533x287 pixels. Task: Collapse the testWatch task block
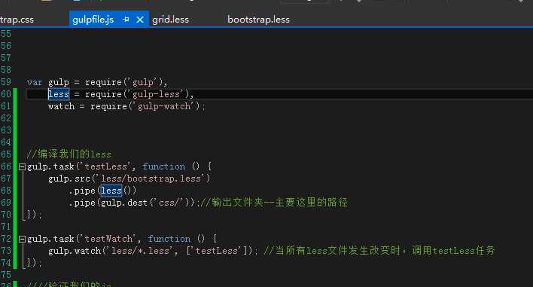tap(22, 239)
